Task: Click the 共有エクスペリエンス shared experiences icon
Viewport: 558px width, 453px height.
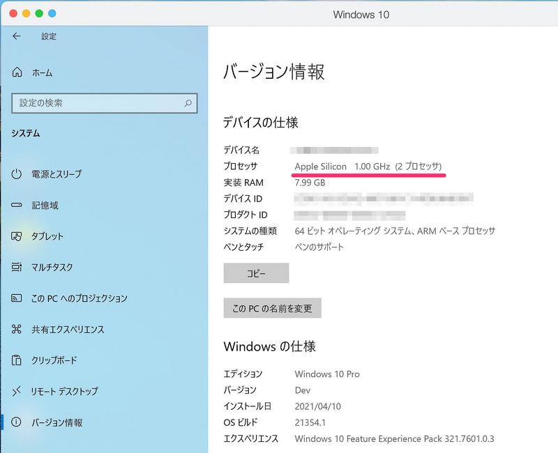Action: point(17,329)
